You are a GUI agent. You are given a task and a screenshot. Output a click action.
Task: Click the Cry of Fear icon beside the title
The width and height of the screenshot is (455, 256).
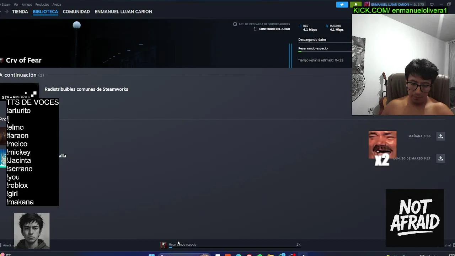click(2, 60)
